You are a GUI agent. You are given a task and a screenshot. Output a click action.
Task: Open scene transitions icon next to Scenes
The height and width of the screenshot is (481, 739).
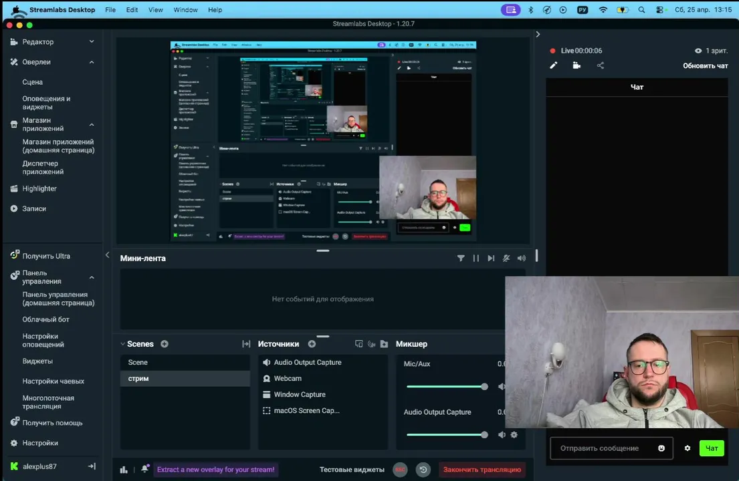click(246, 344)
